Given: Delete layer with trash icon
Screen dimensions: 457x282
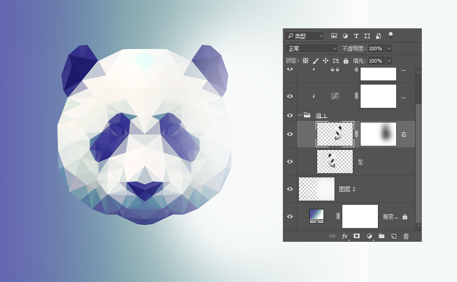Looking at the screenshot, I should [x=406, y=236].
